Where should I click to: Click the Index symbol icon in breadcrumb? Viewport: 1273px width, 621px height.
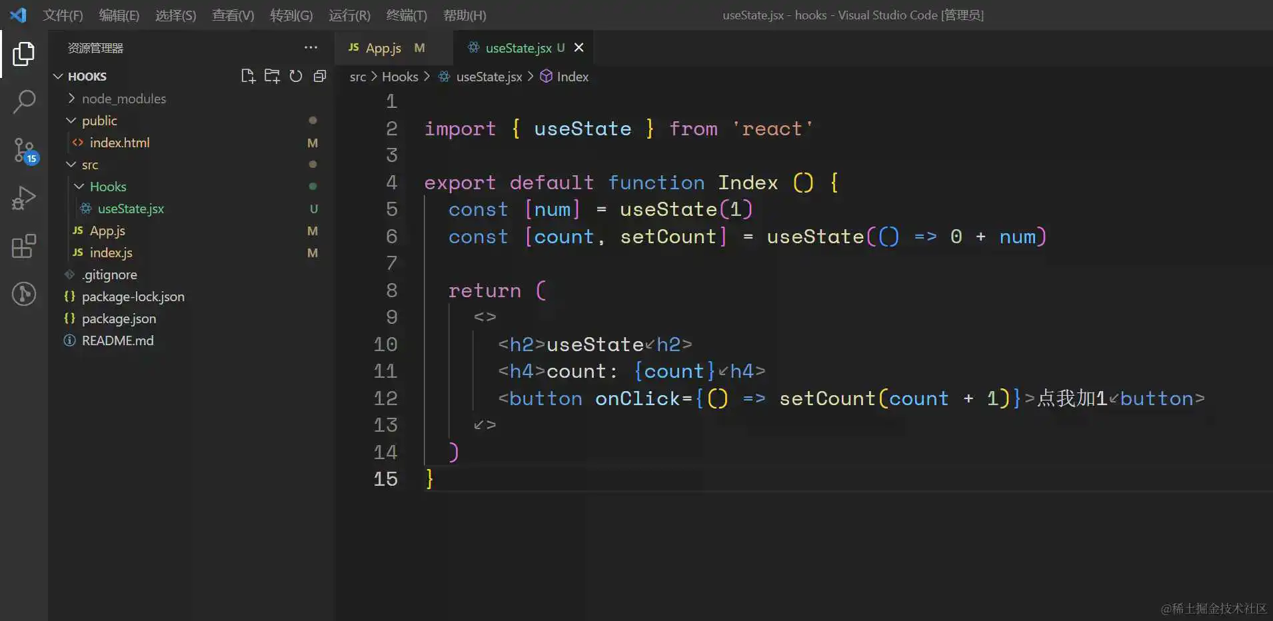coord(546,76)
